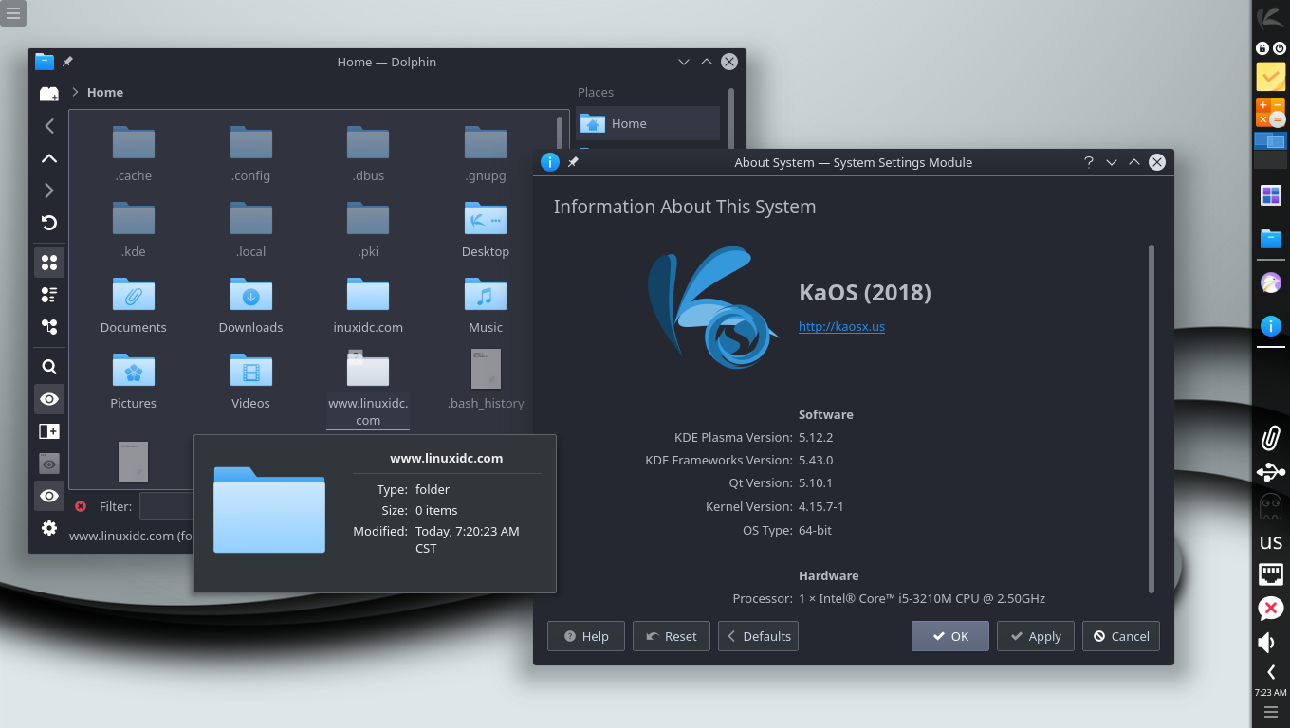The image size is (1290, 728).
Task: Go up one folder level in Dolphin
Action: (49, 158)
